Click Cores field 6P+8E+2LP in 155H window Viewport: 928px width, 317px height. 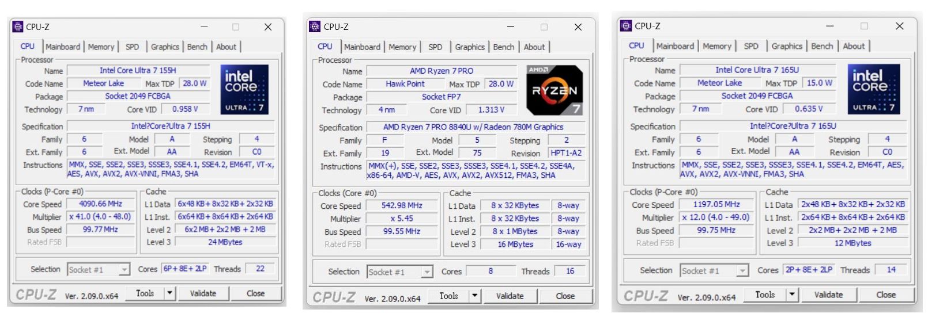184,269
